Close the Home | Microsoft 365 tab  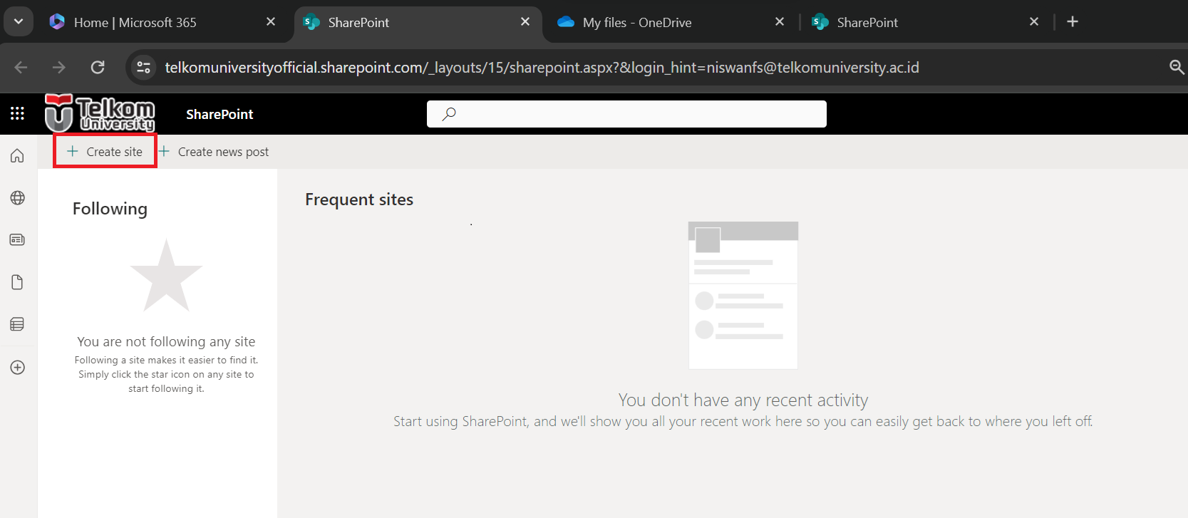[271, 22]
